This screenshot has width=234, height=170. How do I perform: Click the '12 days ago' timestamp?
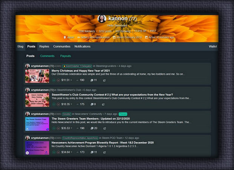[132, 138]
